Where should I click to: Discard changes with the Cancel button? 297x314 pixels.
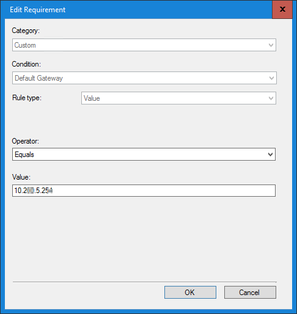(x=250, y=293)
